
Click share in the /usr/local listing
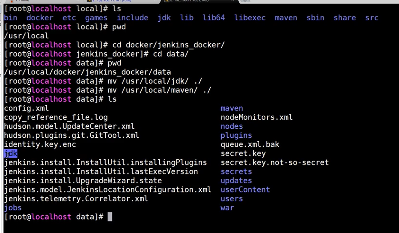coord(345,18)
